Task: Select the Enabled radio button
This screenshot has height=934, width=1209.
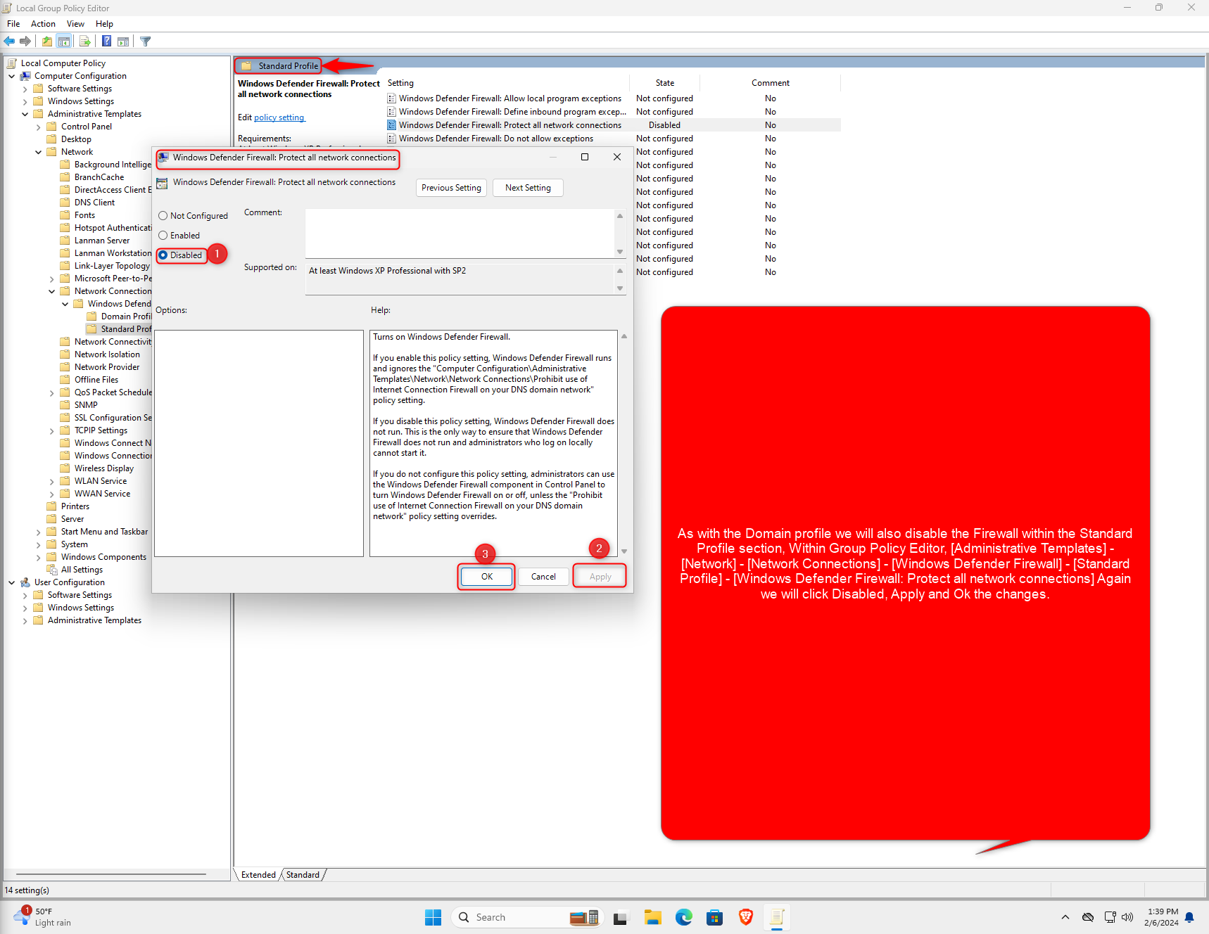Action: [x=163, y=235]
